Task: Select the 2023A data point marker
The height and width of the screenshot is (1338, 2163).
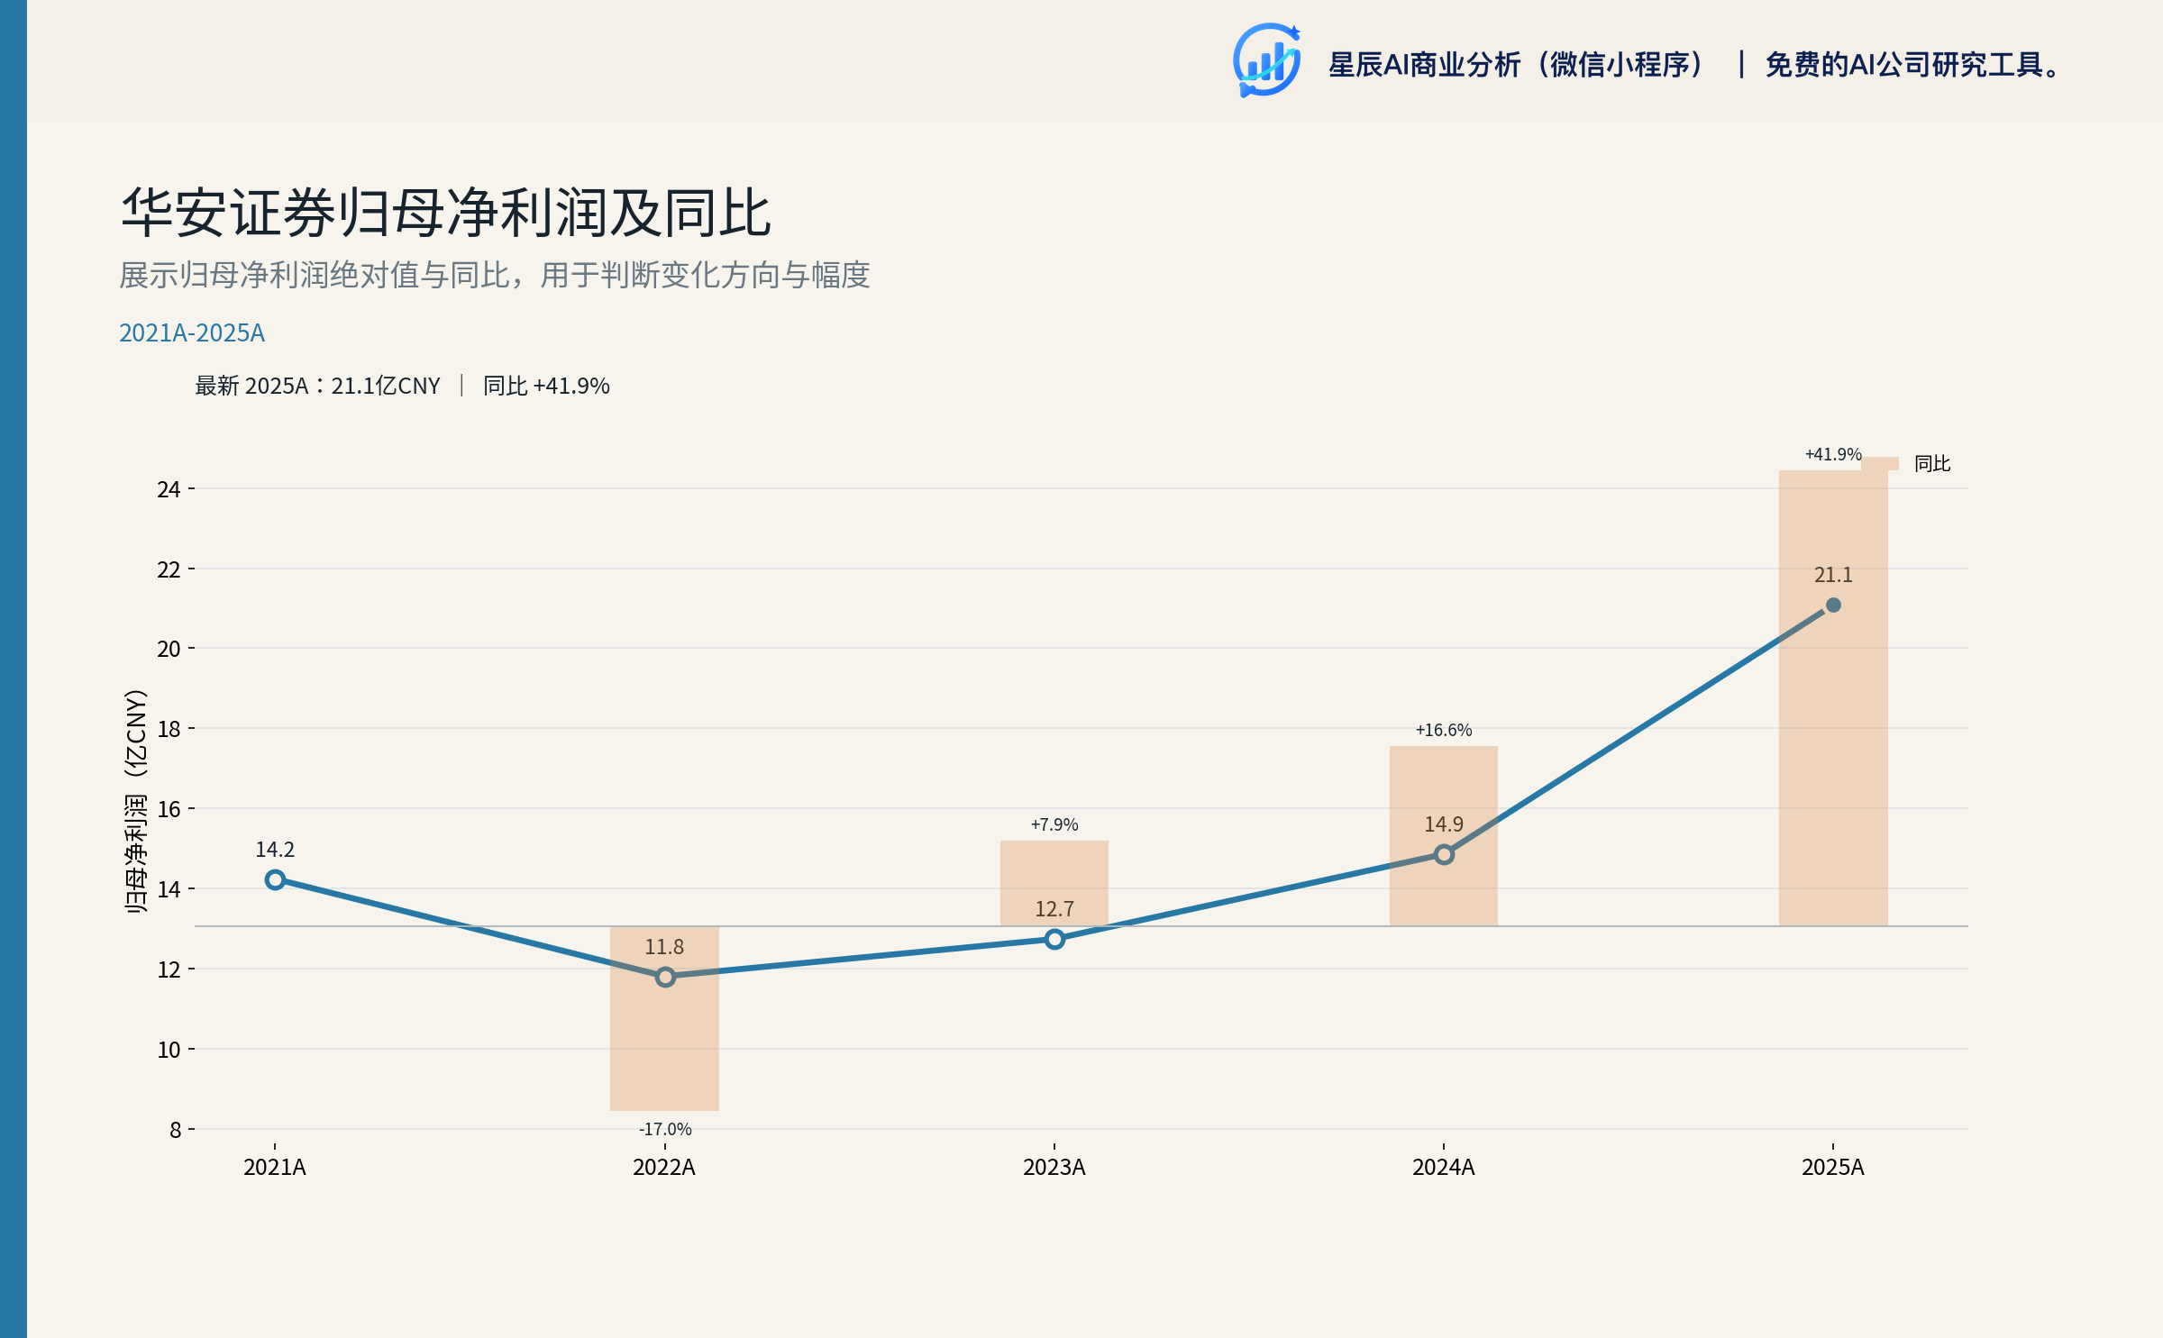Action: [1054, 939]
